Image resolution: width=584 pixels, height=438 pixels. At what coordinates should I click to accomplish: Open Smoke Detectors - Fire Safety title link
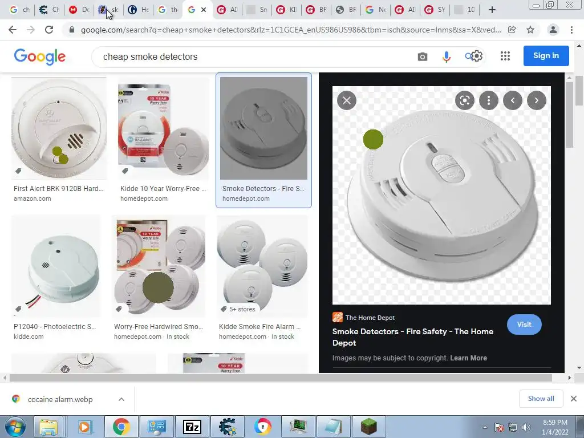[413, 337]
